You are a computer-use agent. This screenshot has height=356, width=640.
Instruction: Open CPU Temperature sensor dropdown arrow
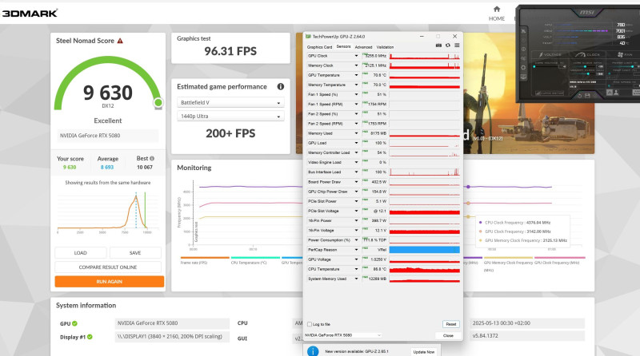click(356, 269)
